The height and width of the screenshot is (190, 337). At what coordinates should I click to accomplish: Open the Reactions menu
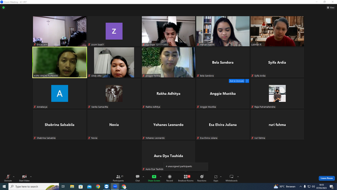click(x=202, y=178)
